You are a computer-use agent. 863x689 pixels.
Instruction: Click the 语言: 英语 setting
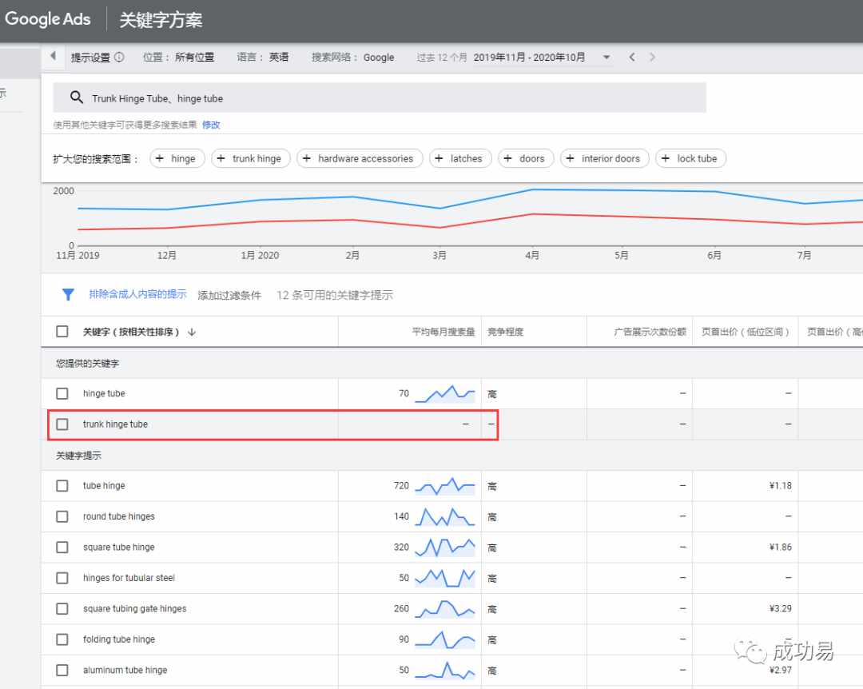point(263,58)
